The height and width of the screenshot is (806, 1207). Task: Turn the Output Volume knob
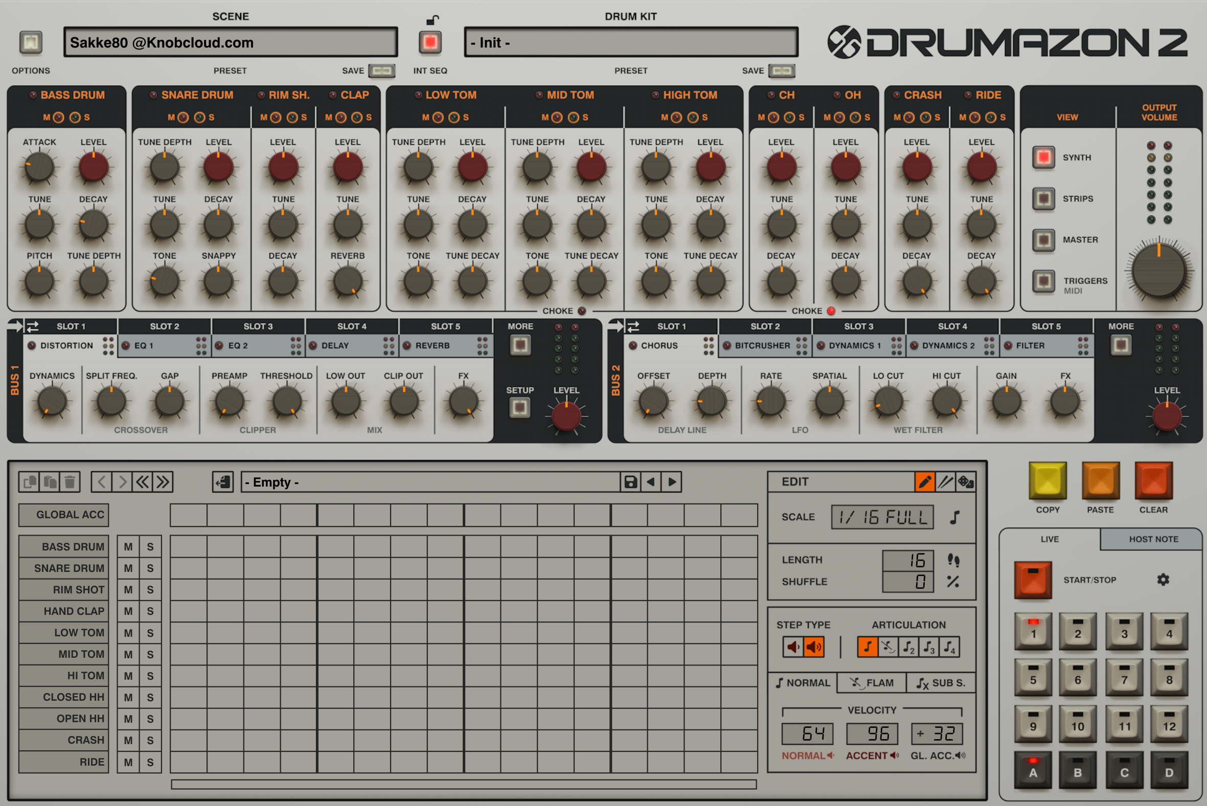point(1158,270)
